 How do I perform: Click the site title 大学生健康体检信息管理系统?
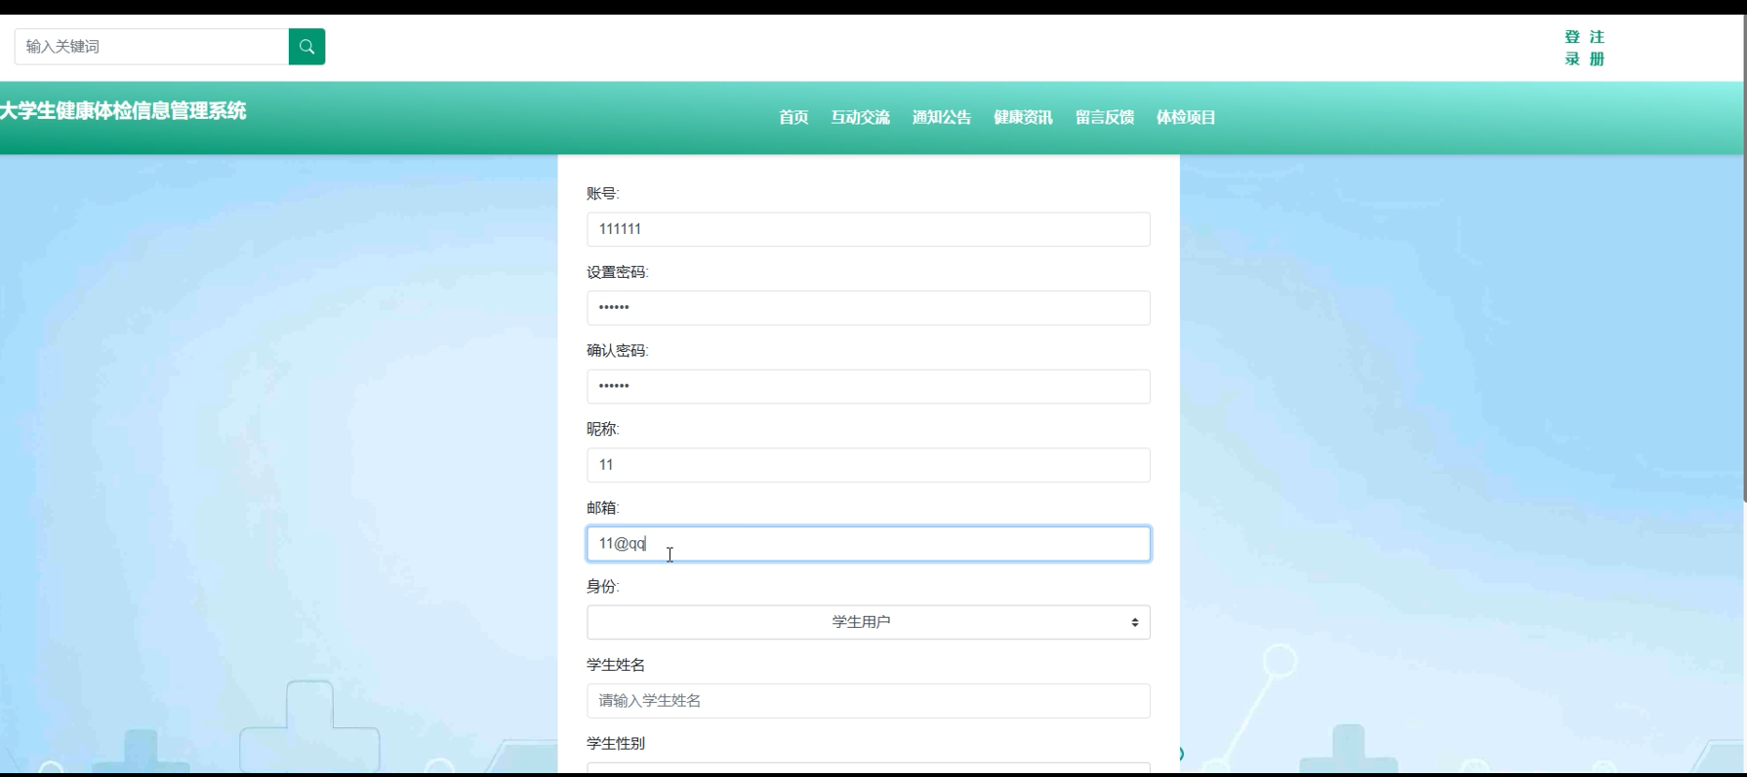(123, 111)
